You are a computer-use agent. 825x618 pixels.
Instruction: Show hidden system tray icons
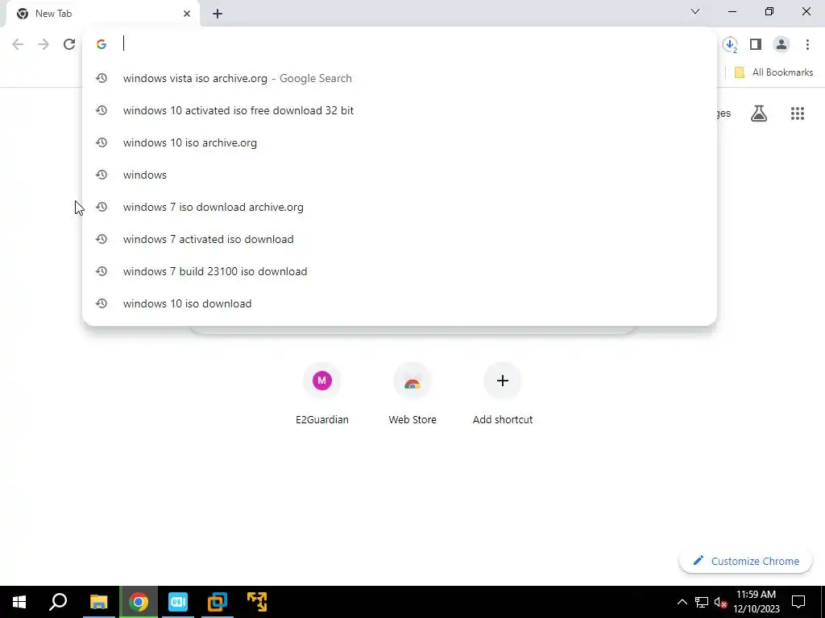click(x=682, y=602)
